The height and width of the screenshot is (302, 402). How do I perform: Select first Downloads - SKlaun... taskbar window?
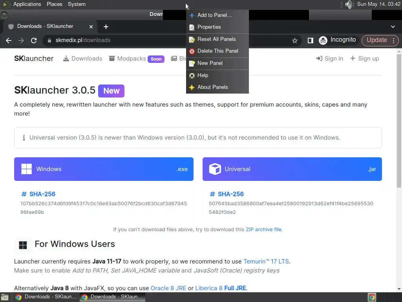tap(46, 297)
